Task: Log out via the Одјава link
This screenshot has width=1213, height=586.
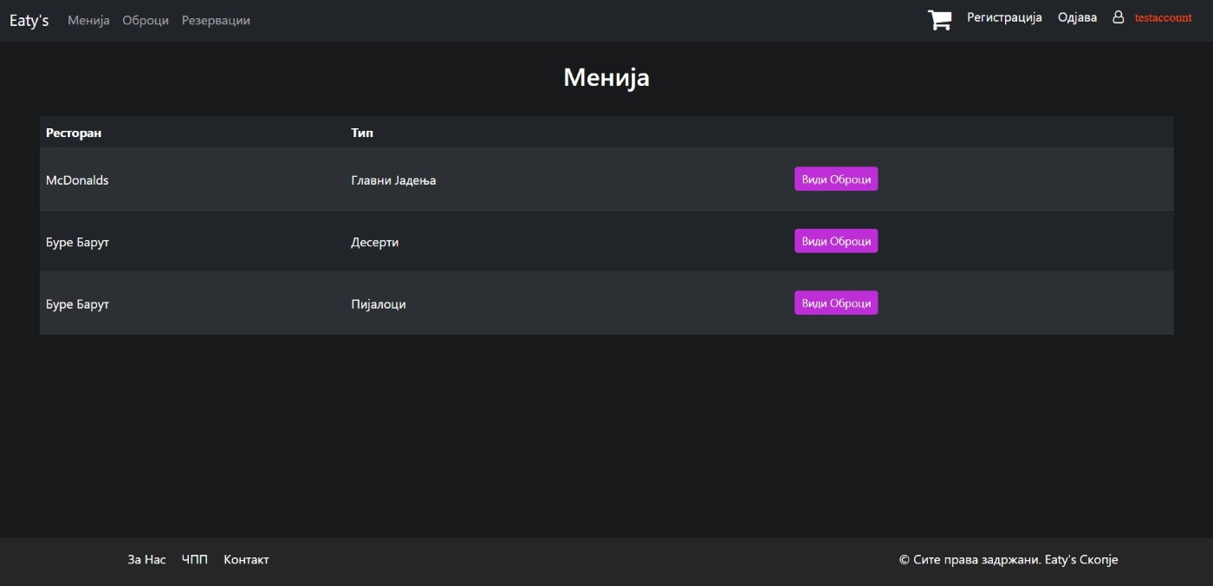Action: (1077, 17)
